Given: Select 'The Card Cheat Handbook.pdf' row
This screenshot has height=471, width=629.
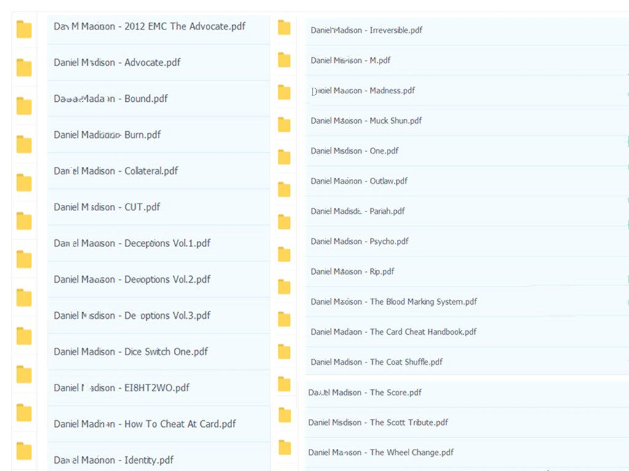Looking at the screenshot, I should tap(467, 332).
